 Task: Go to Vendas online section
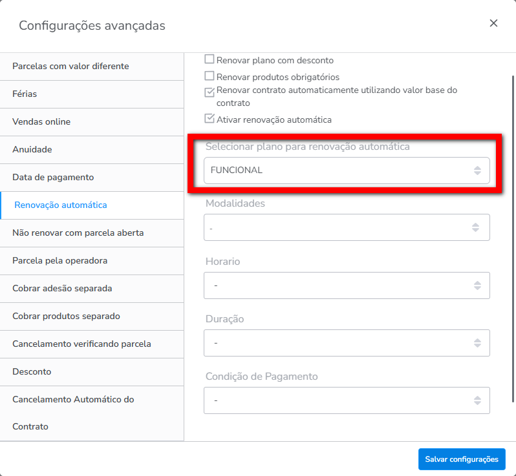pyautogui.click(x=41, y=121)
